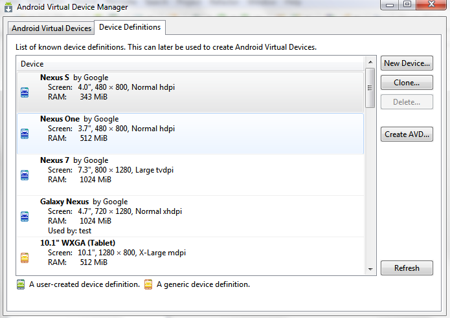Select Nexus 7 by Google entry
This screenshot has width=450, height=318.
pos(190,175)
